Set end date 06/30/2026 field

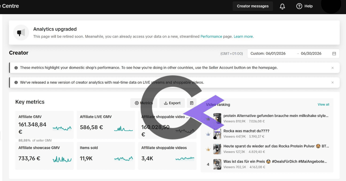click(x=311, y=53)
